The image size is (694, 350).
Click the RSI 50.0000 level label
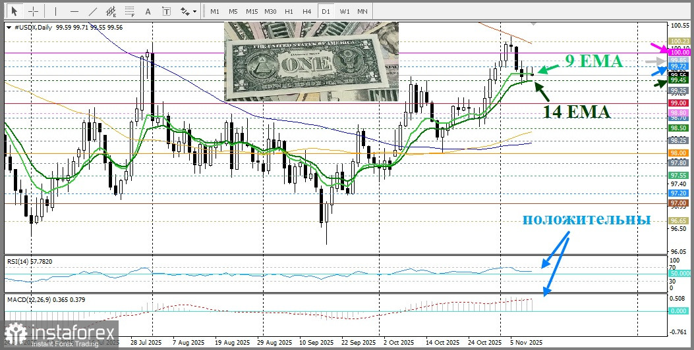click(x=680, y=274)
